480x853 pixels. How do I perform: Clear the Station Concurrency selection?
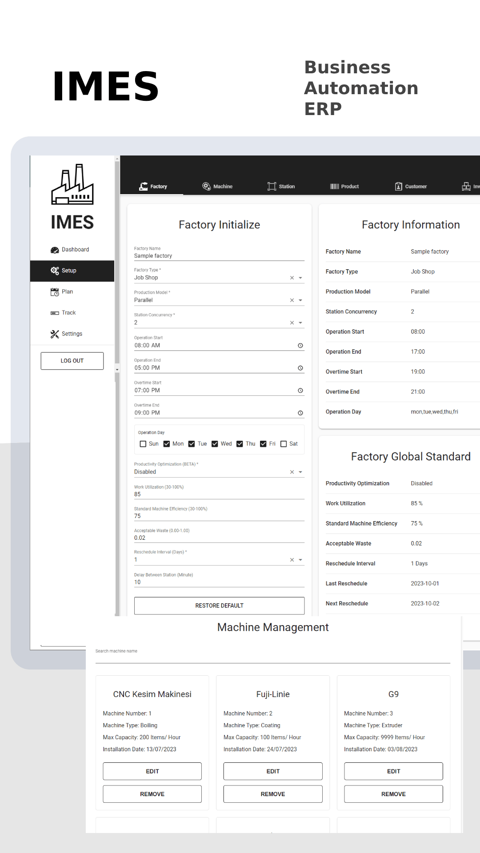click(x=292, y=323)
